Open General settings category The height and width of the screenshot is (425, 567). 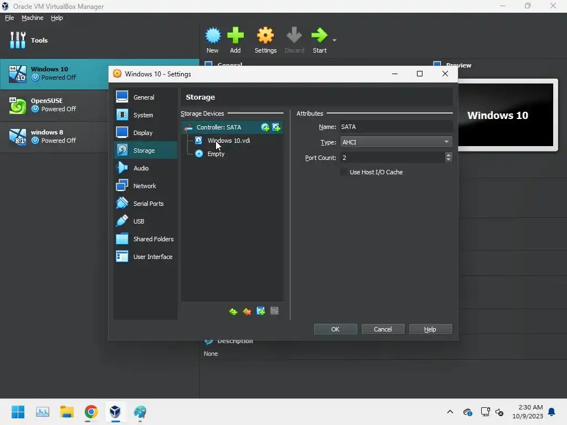[146, 97]
